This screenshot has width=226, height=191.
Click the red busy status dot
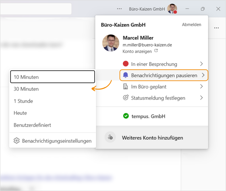(x=126, y=64)
